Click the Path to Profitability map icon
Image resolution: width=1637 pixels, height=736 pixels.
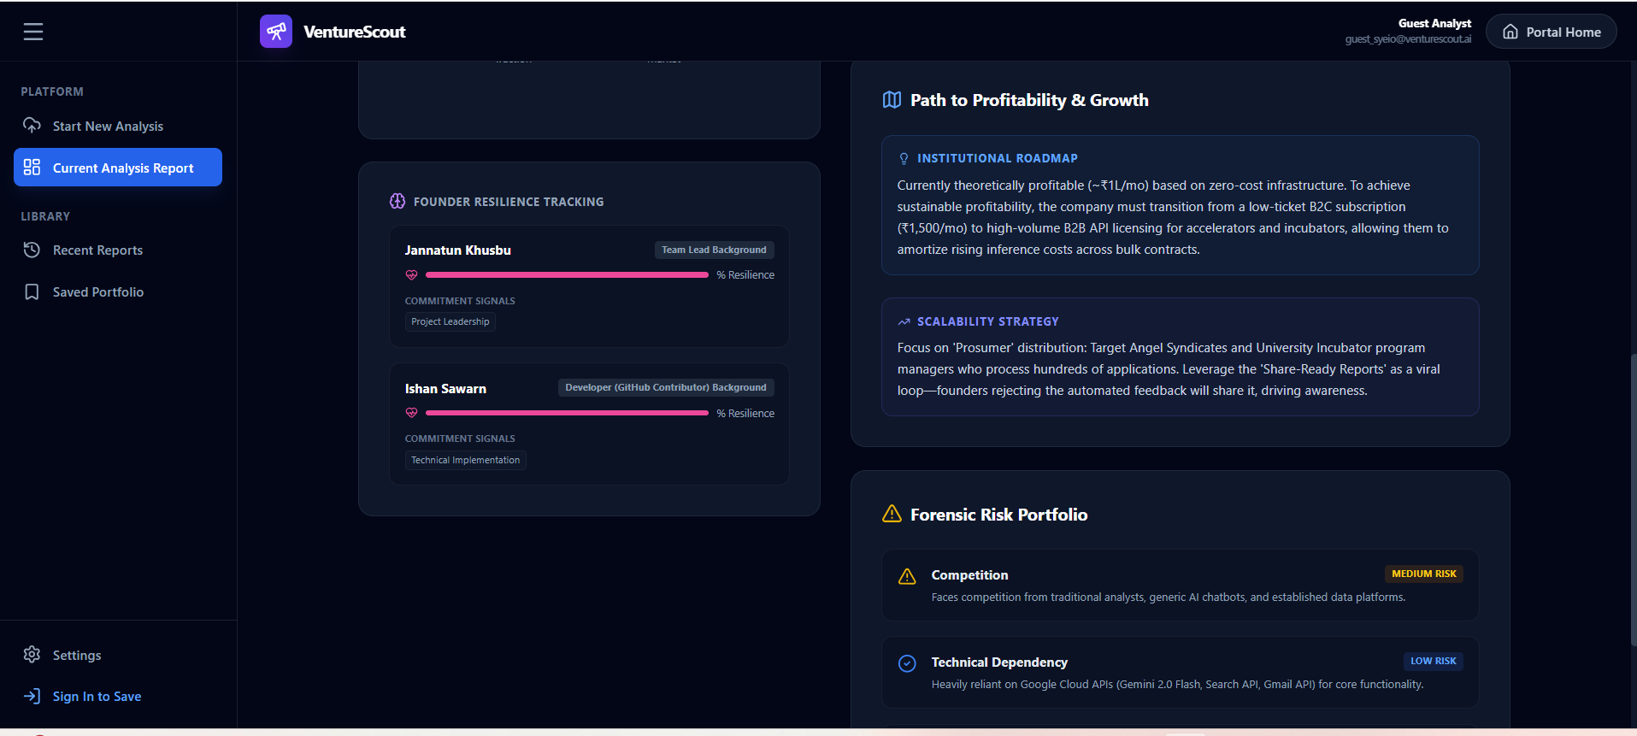point(892,100)
